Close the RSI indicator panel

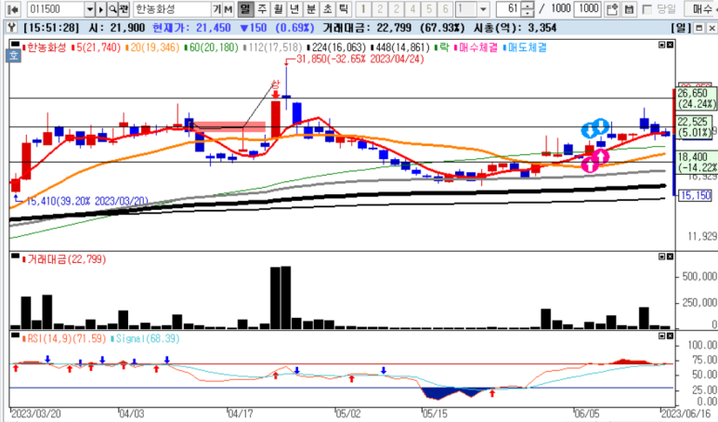coord(670,336)
